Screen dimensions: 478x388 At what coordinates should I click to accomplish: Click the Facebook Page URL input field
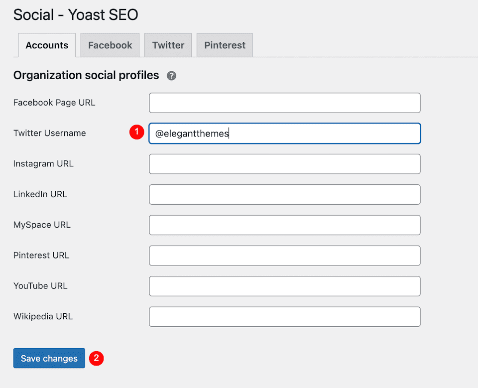pyautogui.click(x=284, y=103)
